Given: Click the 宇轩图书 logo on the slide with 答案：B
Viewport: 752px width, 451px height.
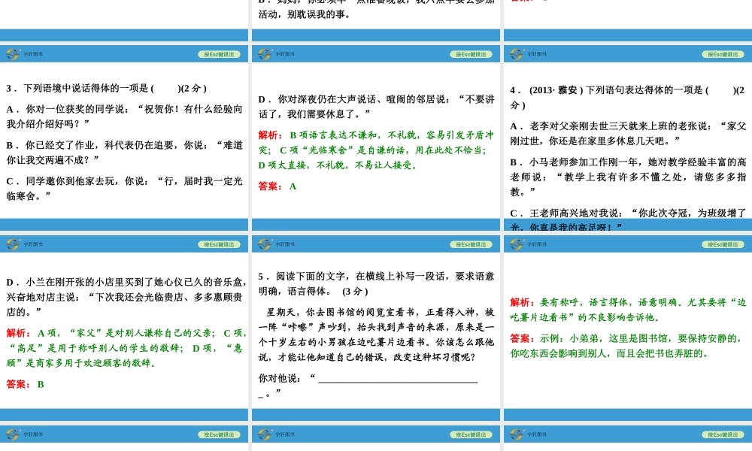Looking at the screenshot, I should [x=25, y=244].
